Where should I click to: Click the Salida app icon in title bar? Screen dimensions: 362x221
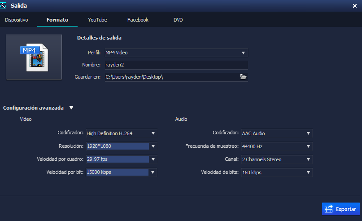[x=4, y=5]
